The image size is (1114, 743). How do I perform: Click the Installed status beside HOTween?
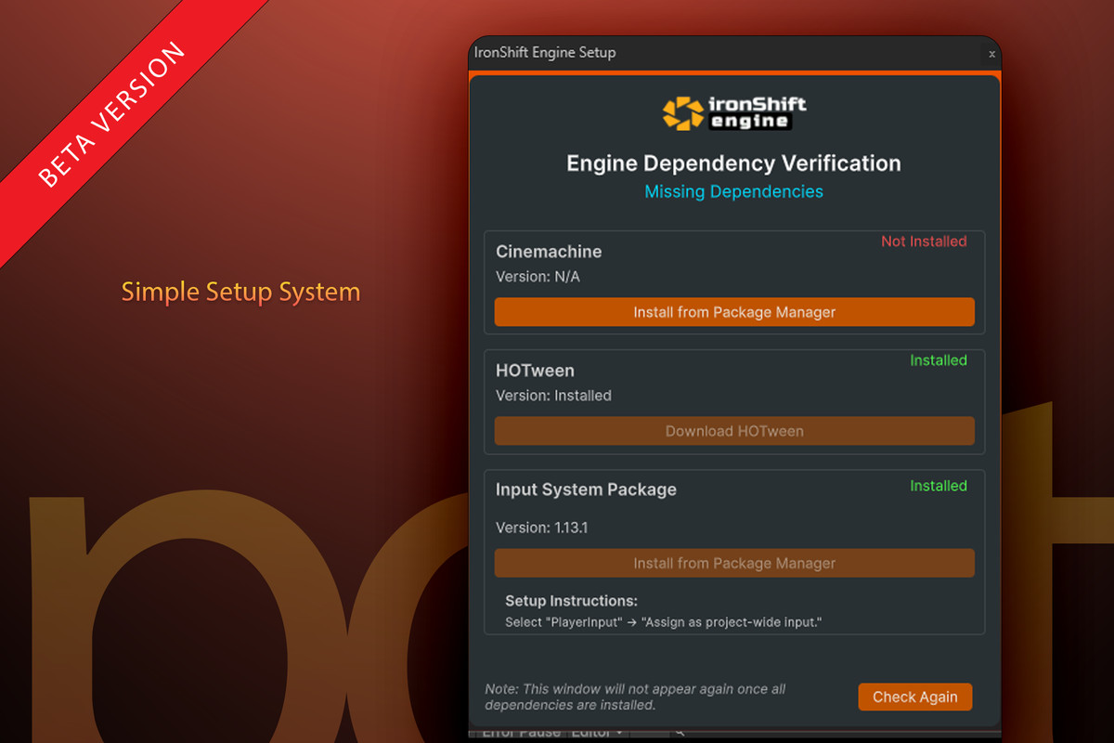[x=939, y=360]
